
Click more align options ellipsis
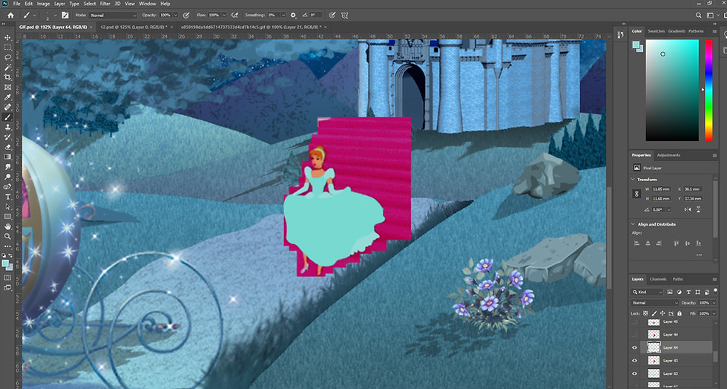[x=699, y=255]
